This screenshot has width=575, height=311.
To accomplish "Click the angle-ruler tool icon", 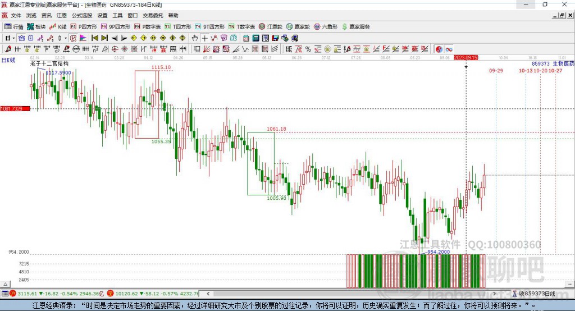I will [x=105, y=49].
